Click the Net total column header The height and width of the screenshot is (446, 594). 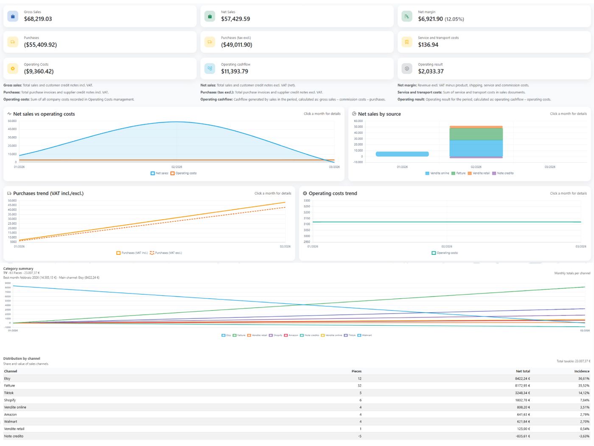[x=523, y=371]
